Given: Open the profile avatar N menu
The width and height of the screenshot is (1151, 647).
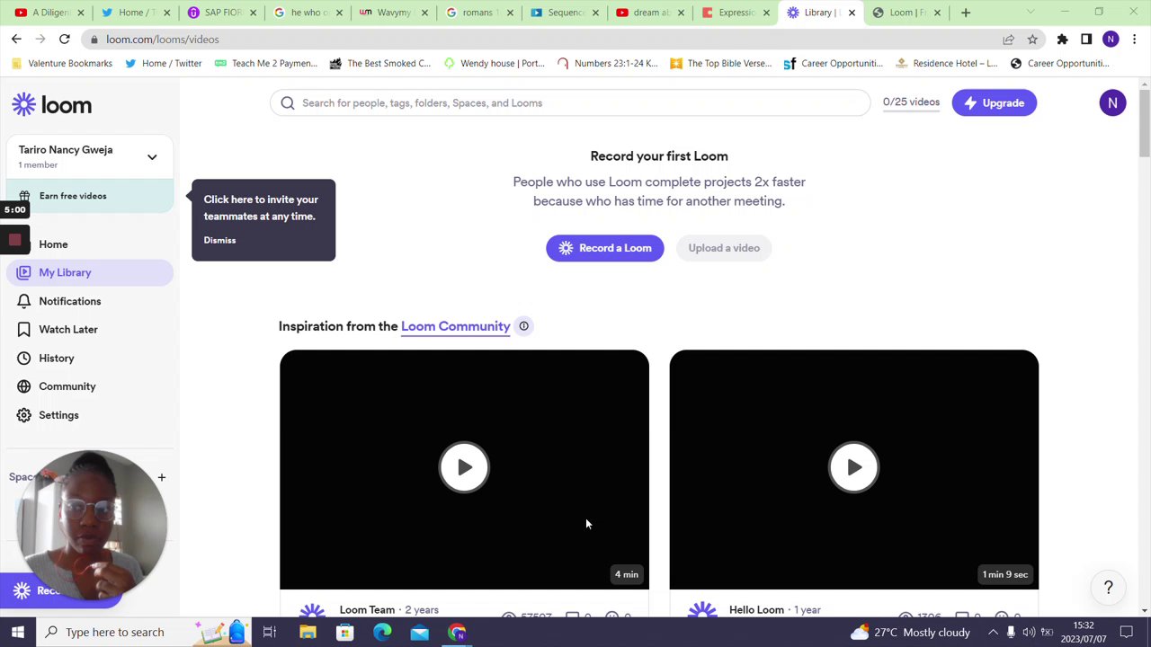Looking at the screenshot, I should [1112, 102].
